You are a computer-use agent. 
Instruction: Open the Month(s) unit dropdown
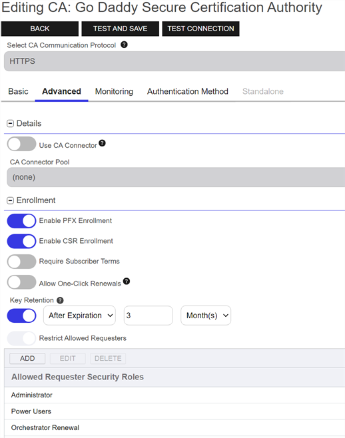click(x=206, y=316)
